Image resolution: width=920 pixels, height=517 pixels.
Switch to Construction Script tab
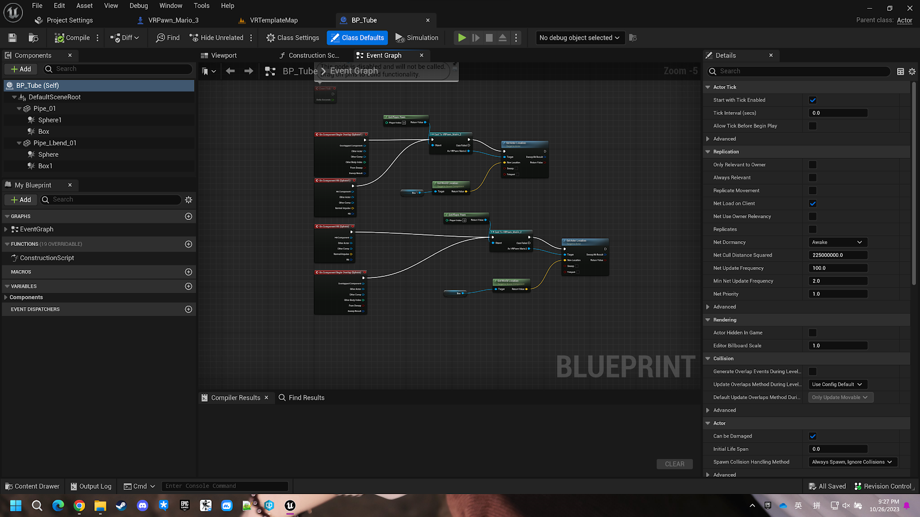[309, 56]
